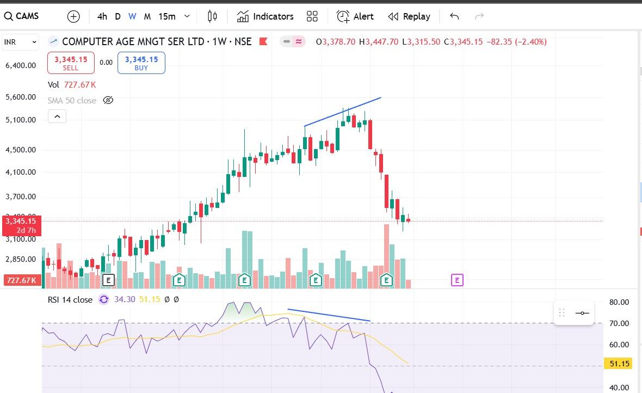Click the 3,345.15 BUY button
Viewport: 642px width, 393px height.
(141, 63)
